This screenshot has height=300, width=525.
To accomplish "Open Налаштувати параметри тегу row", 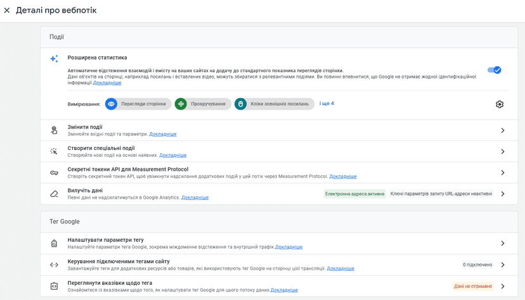I will click(x=279, y=243).
